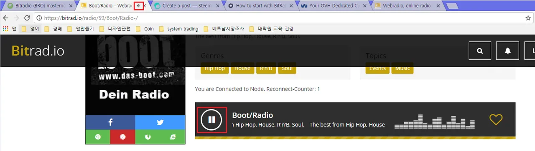Open the Chrome apps shortcut icon
535x151 pixels.
(x=5, y=29)
